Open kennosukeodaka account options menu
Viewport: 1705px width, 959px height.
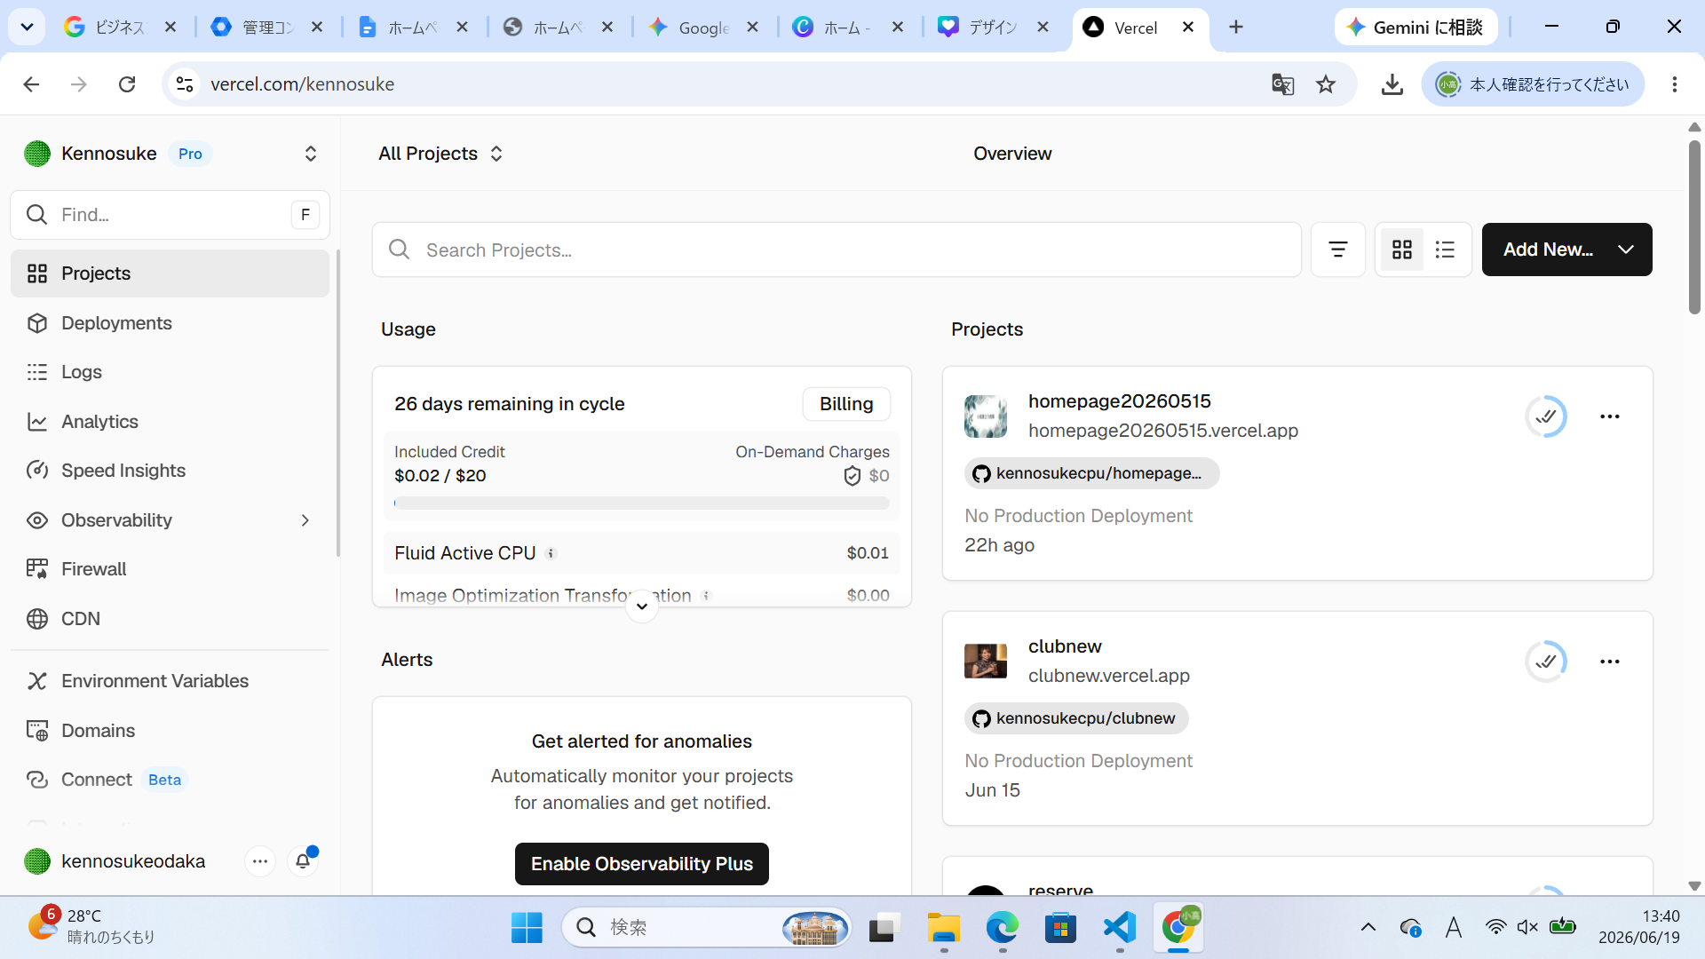tap(259, 861)
